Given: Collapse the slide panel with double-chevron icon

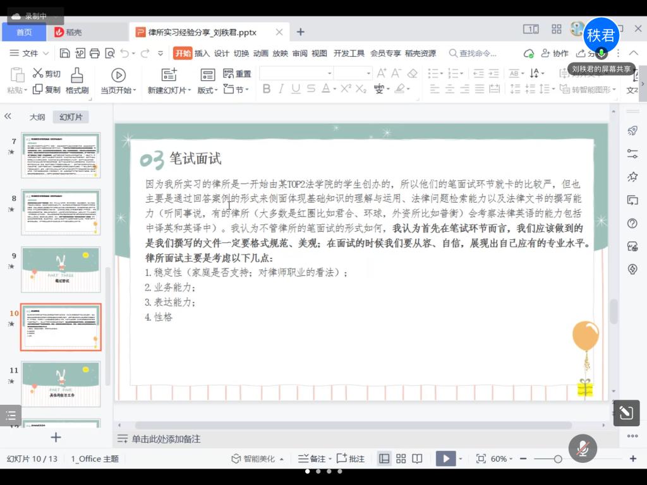Looking at the screenshot, I should 8,116.
